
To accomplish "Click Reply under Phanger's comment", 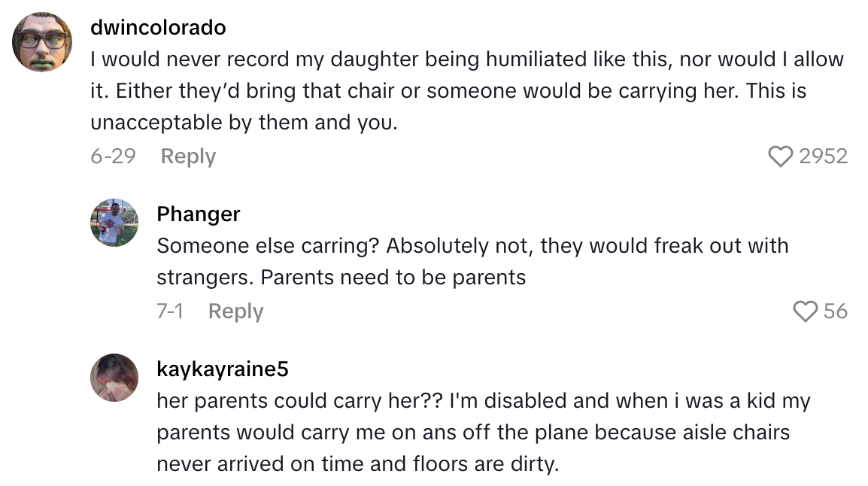I will tap(235, 311).
